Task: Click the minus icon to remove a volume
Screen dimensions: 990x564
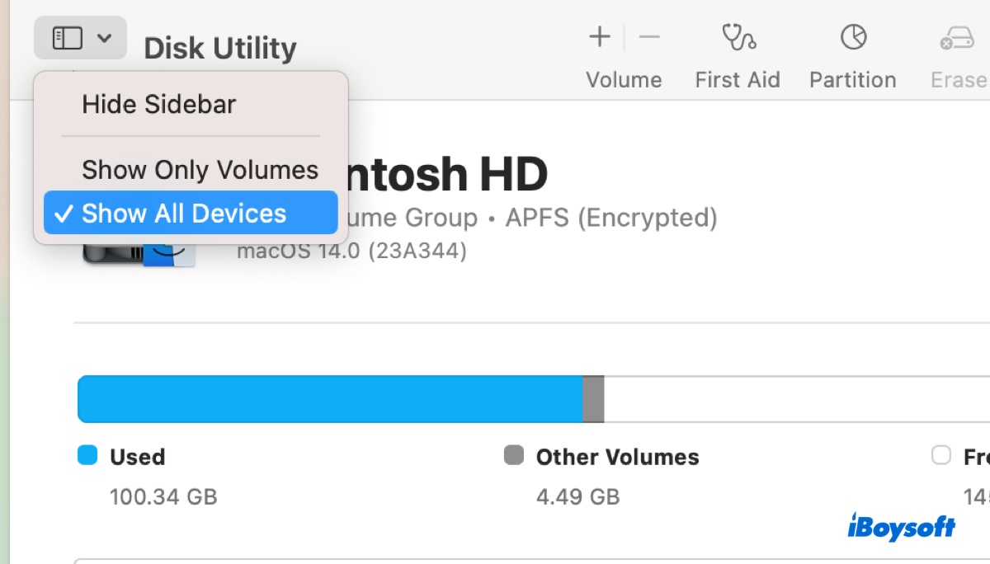Action: [x=649, y=37]
